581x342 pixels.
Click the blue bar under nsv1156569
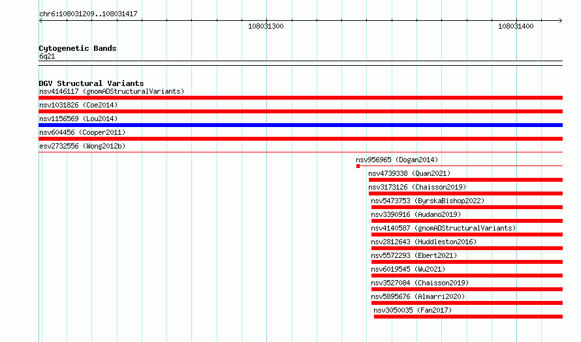[x=300, y=125]
